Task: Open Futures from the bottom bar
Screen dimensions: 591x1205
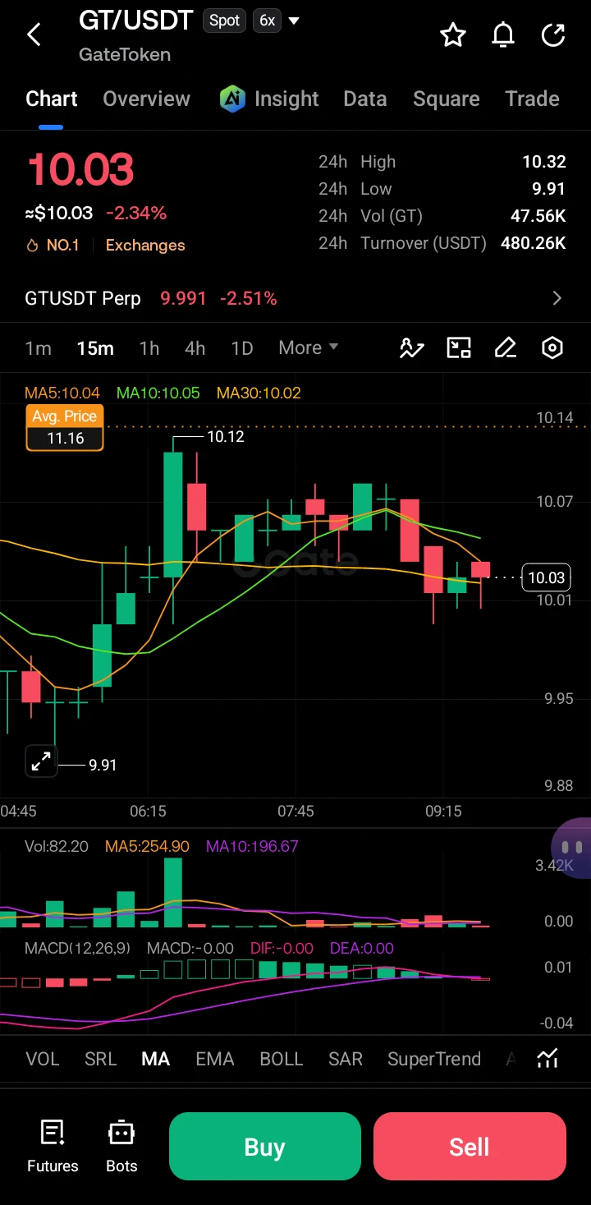Action: [x=53, y=1147]
